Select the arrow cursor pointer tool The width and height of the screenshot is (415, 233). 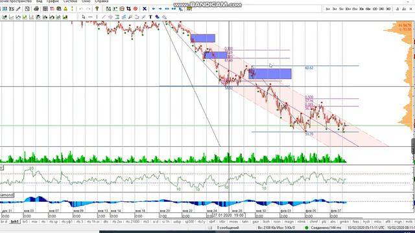tap(84, 17)
